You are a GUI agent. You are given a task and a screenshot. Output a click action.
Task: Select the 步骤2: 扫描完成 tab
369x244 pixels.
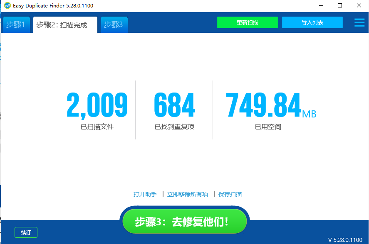tap(65, 24)
